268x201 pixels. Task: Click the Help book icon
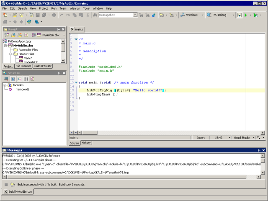click(29, 22)
